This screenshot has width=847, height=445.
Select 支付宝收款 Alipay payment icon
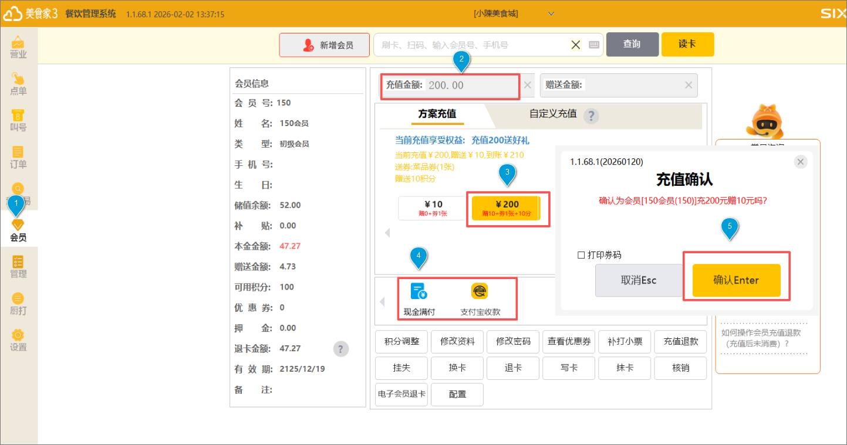click(x=480, y=291)
